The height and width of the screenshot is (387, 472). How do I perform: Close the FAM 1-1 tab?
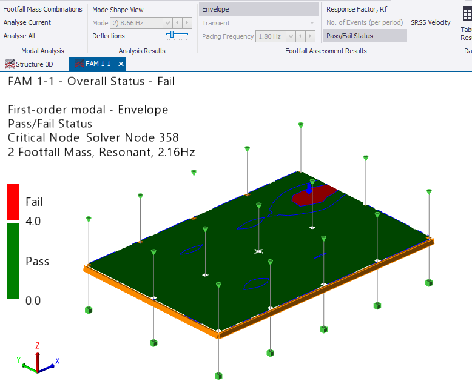(x=121, y=64)
